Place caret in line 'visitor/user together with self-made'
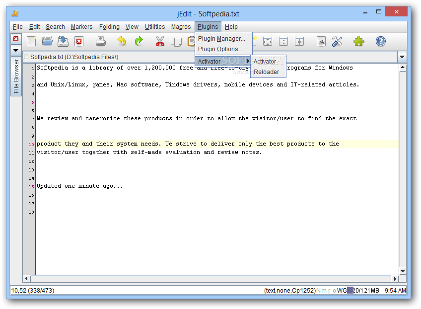The height and width of the screenshot is (309, 421). pyautogui.click(x=149, y=153)
